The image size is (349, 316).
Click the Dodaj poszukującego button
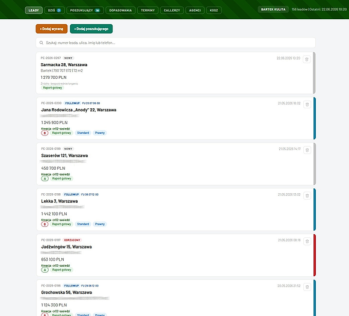pos(91,29)
